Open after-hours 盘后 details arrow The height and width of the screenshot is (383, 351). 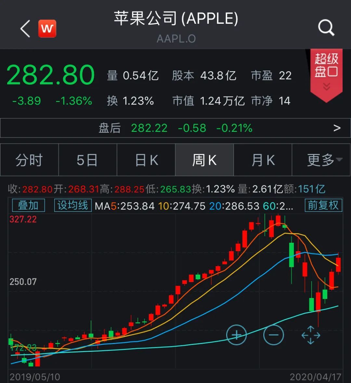click(x=337, y=128)
